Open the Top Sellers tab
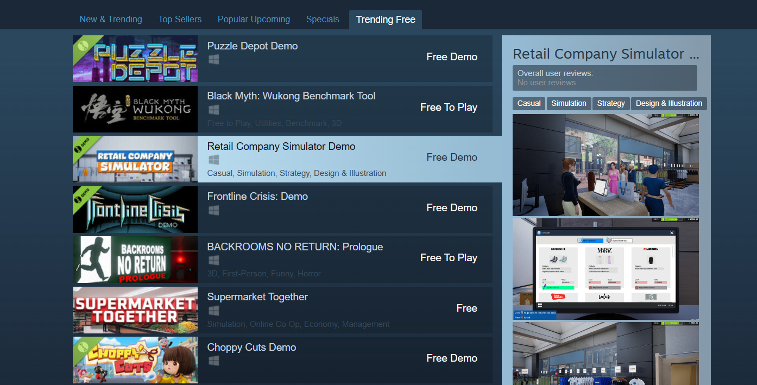 pos(180,20)
